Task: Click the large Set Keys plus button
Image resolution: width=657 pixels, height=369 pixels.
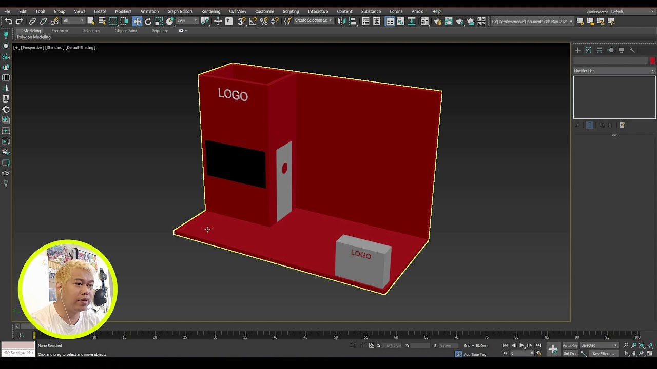Action: (x=553, y=349)
